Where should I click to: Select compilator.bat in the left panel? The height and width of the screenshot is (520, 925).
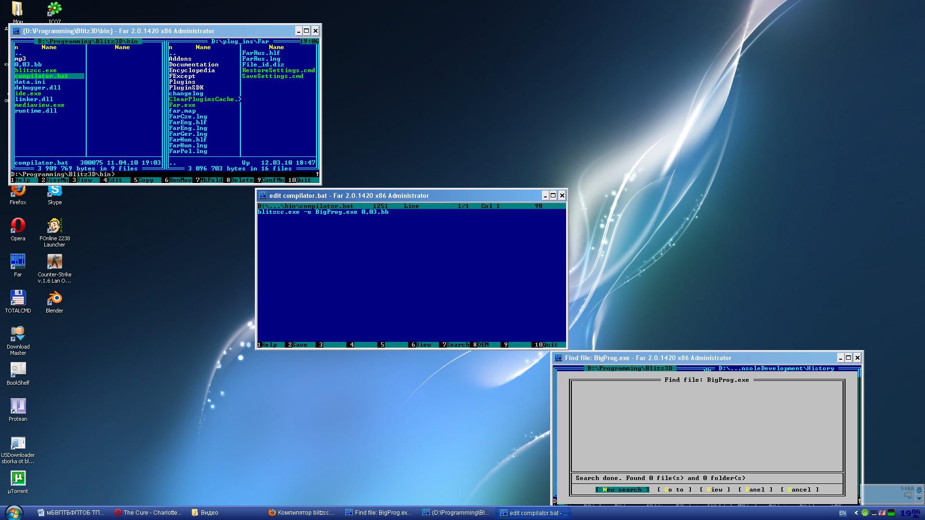pos(41,76)
